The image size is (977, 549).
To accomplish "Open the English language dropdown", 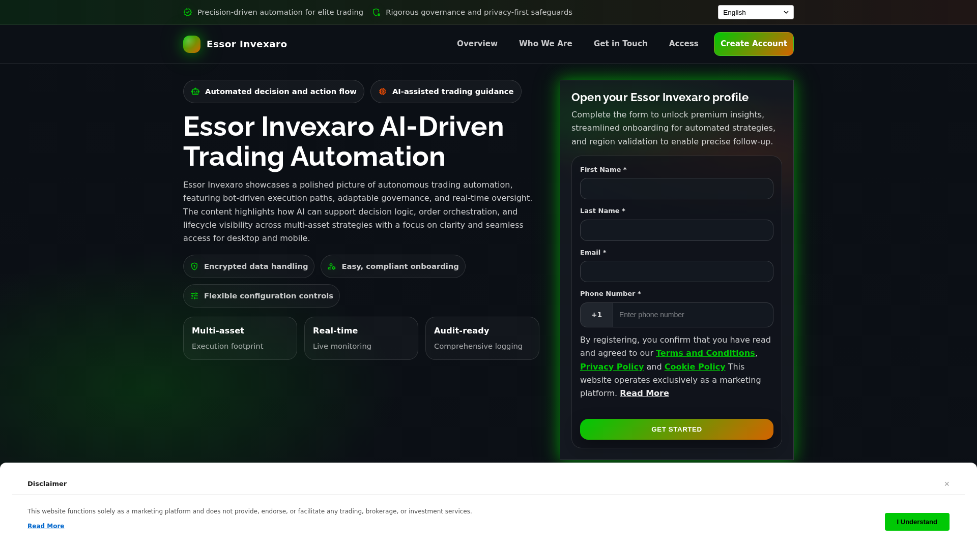I will point(756,12).
